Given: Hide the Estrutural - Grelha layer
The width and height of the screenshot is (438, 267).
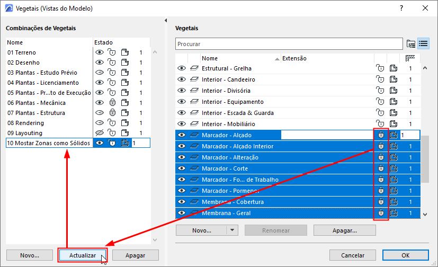Looking at the screenshot, I should click(x=182, y=68).
